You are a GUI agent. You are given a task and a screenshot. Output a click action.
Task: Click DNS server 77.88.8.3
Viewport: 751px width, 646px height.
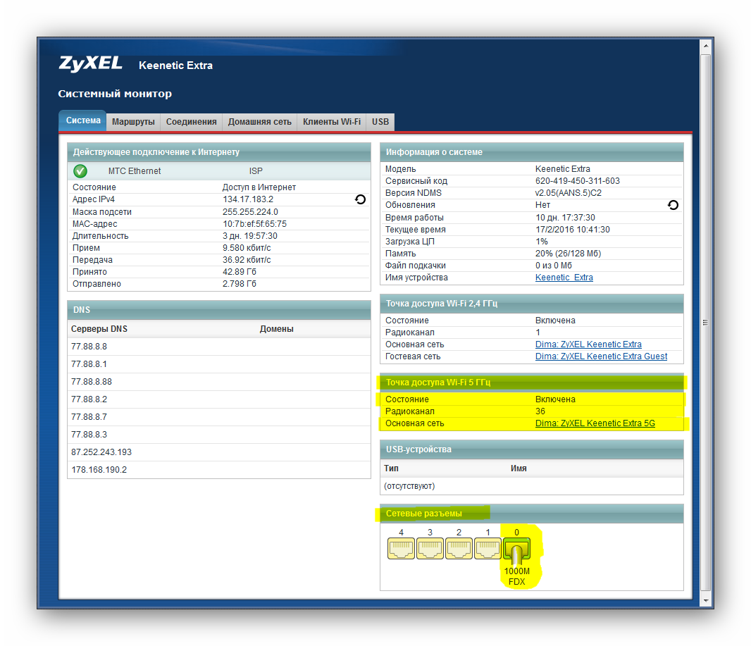pos(89,435)
